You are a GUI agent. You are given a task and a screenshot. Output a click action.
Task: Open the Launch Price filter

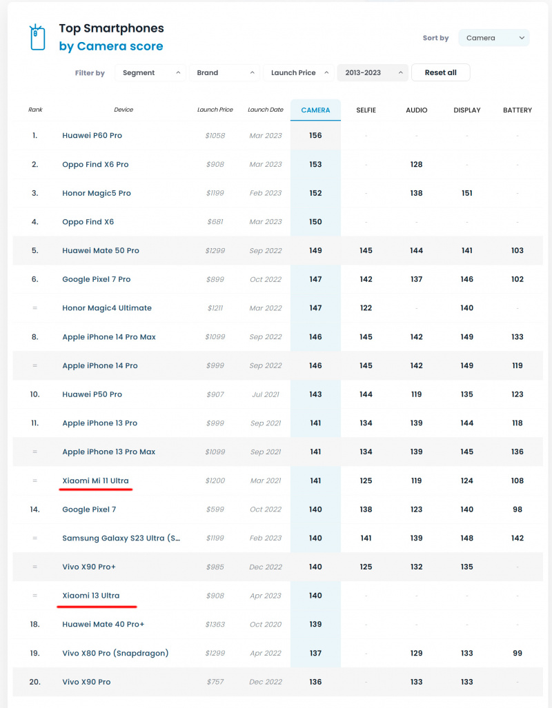tap(298, 73)
